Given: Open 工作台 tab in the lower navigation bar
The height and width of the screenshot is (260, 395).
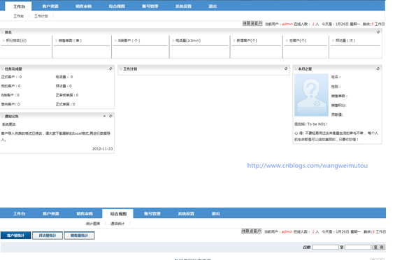Looking at the screenshot, I should coord(19,214).
